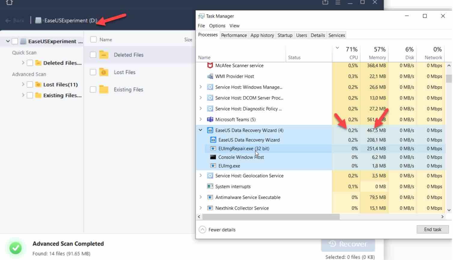Open the File menu in Task Manager

[x=201, y=26]
